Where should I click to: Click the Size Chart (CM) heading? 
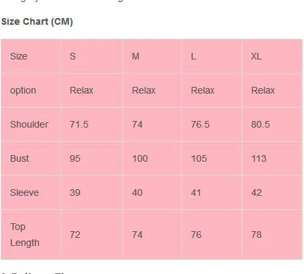[37, 21]
